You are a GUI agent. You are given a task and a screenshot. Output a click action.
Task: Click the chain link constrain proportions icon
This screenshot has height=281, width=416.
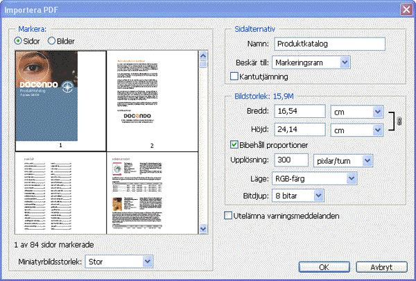click(396, 121)
